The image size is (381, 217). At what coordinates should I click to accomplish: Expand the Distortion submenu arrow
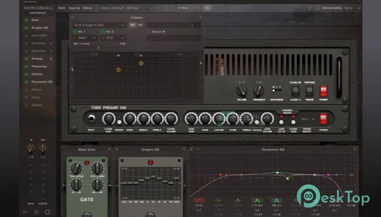coord(51,51)
